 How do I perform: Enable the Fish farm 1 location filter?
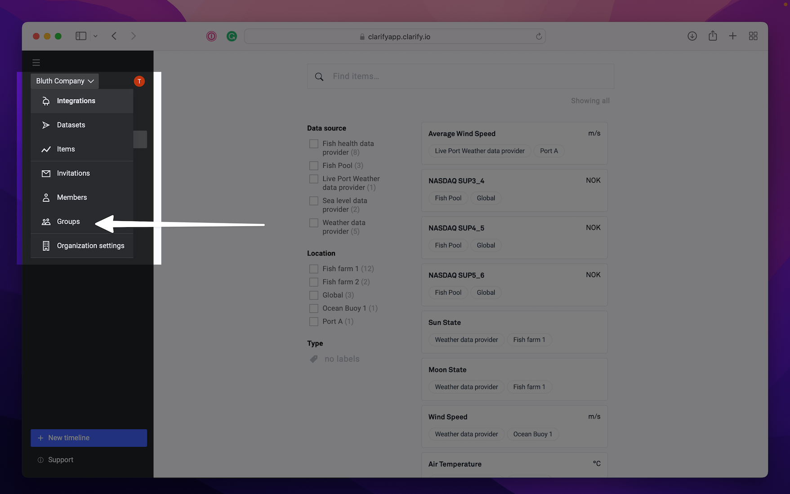click(x=314, y=269)
